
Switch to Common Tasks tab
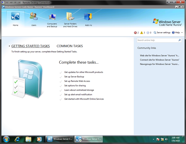click(x=70, y=46)
